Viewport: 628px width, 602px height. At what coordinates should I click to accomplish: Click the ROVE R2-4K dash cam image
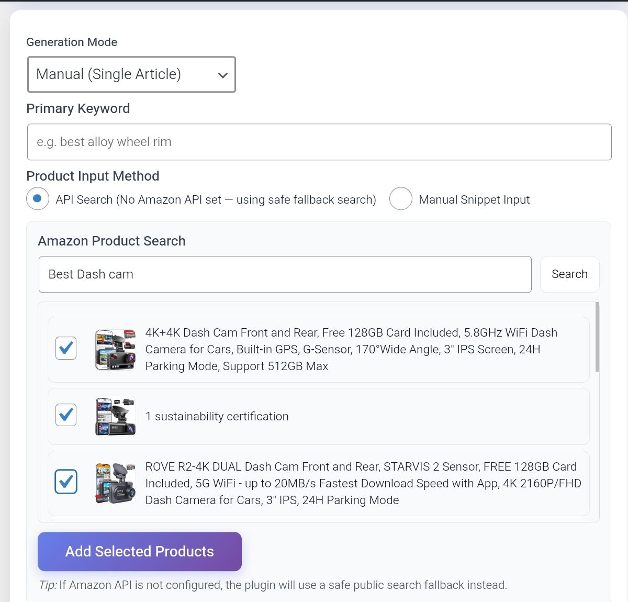point(116,483)
